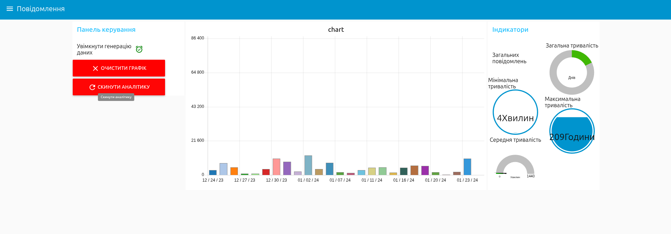This screenshot has height=234, width=671.
Task: Toggle the data generation alarm icon
Action: coord(139,49)
